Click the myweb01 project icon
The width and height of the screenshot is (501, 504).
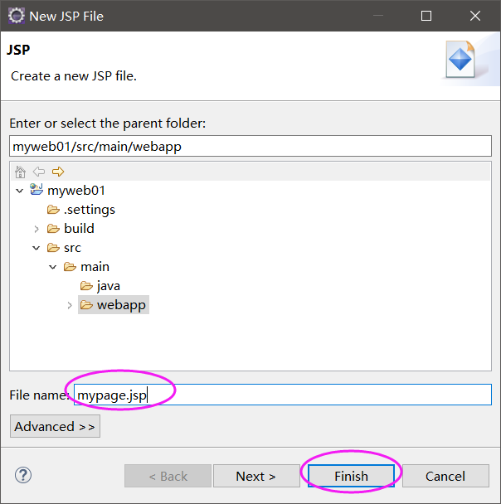[36, 190]
